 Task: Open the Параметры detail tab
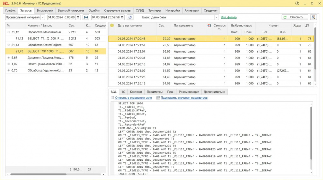click(155, 92)
